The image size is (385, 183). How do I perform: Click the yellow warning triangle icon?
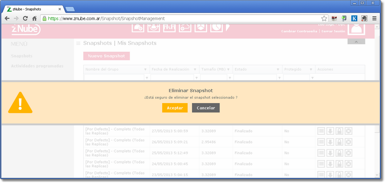pos(20,103)
